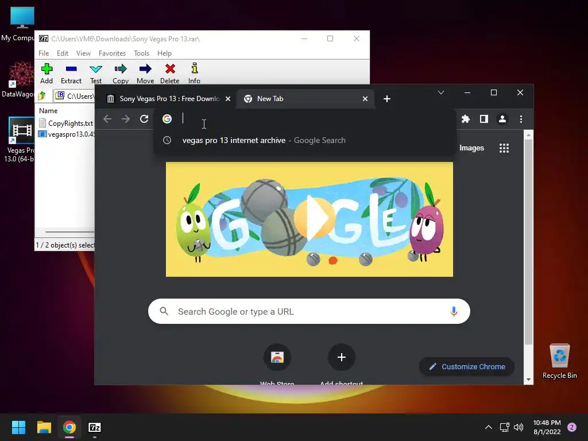Open File Explorer from the taskbar

pyautogui.click(x=44, y=427)
